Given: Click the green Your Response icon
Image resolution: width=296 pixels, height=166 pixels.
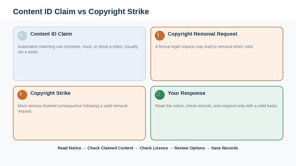Looking at the screenshot, I should (160, 95).
